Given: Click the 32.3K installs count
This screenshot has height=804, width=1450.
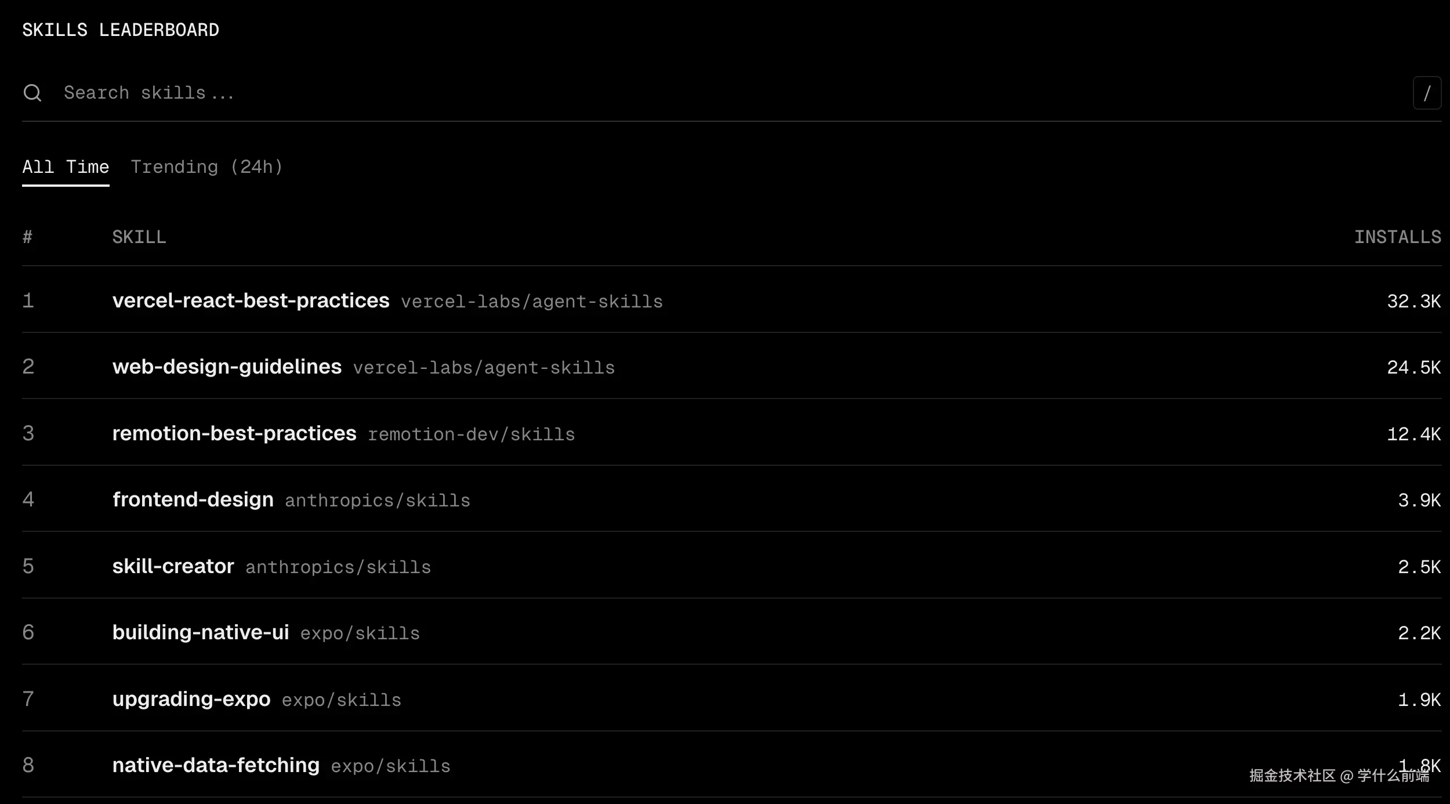Looking at the screenshot, I should tap(1413, 301).
